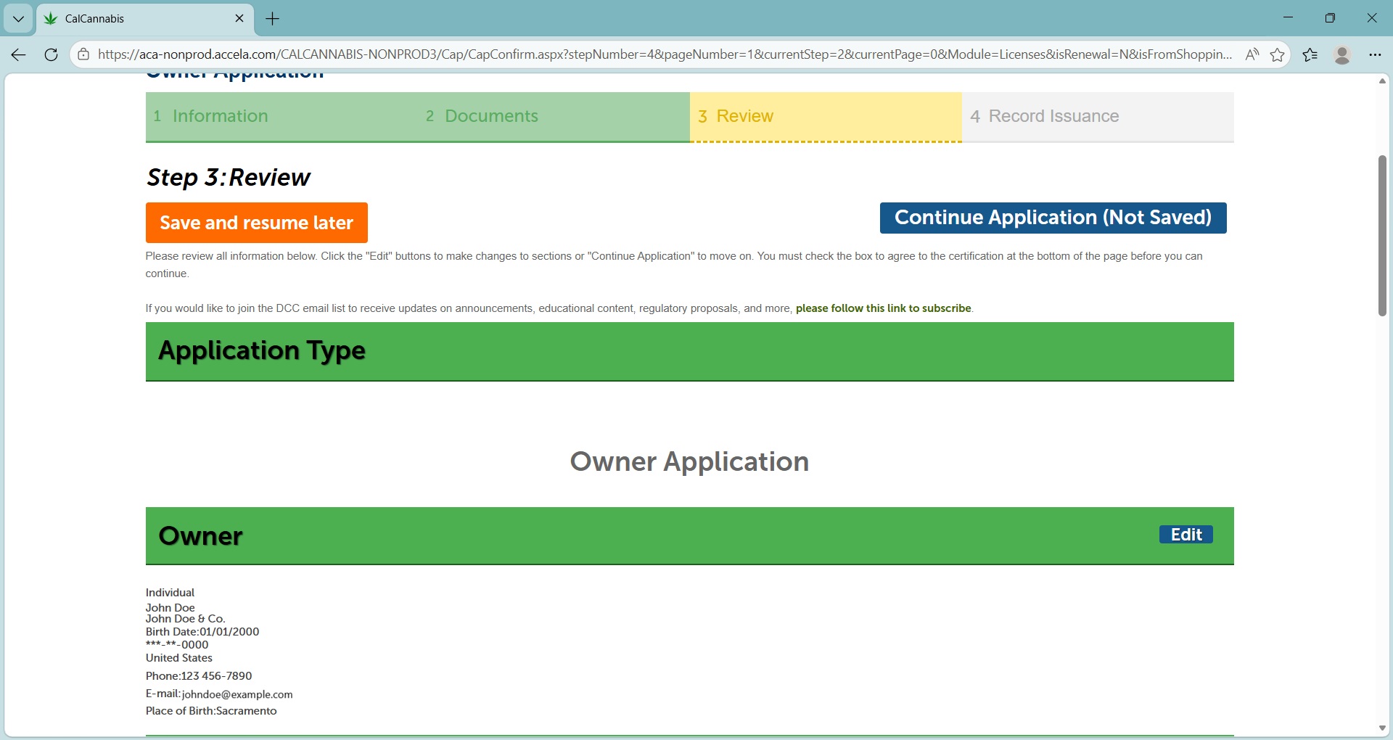
Task: Click the scrollbar down arrow
Action: 1382,728
